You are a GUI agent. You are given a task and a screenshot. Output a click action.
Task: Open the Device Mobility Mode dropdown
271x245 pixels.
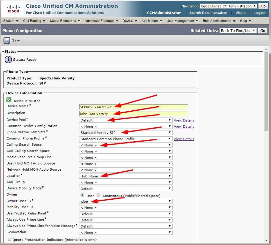tap(126, 189)
